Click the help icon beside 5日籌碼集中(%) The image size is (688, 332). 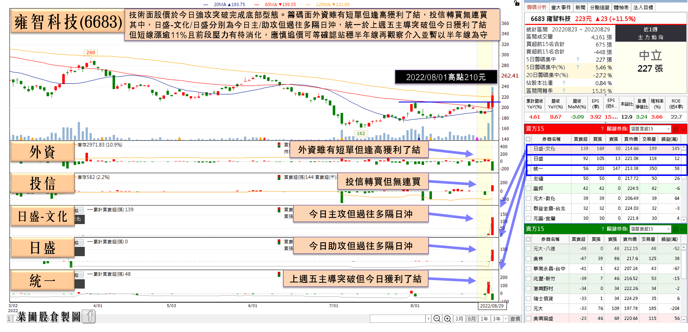[578, 67]
